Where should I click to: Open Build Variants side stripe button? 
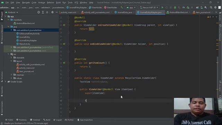pos(2,108)
